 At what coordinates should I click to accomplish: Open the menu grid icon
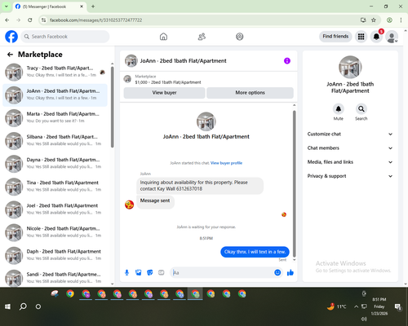point(361,37)
